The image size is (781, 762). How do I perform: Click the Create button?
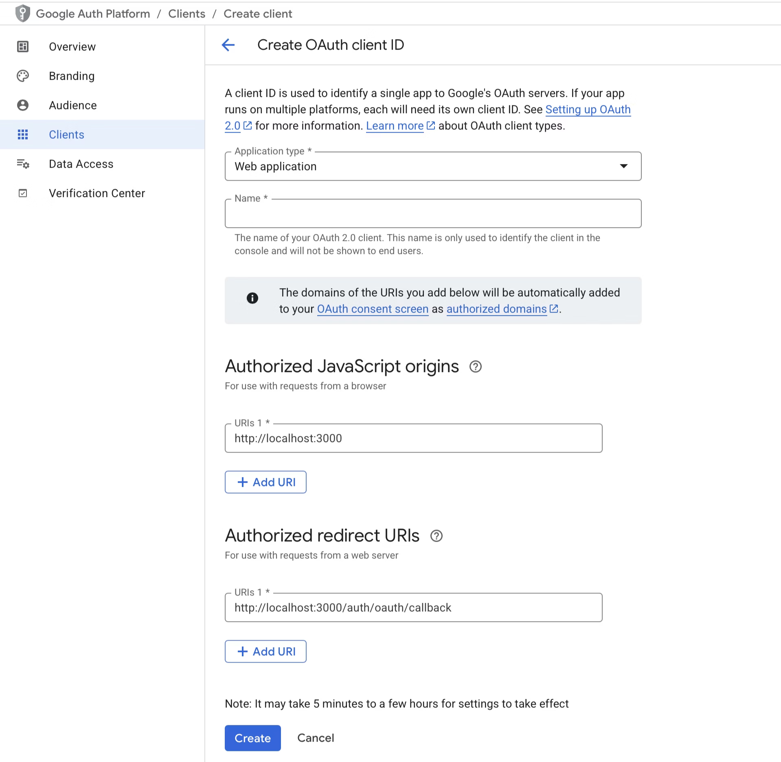tap(252, 738)
